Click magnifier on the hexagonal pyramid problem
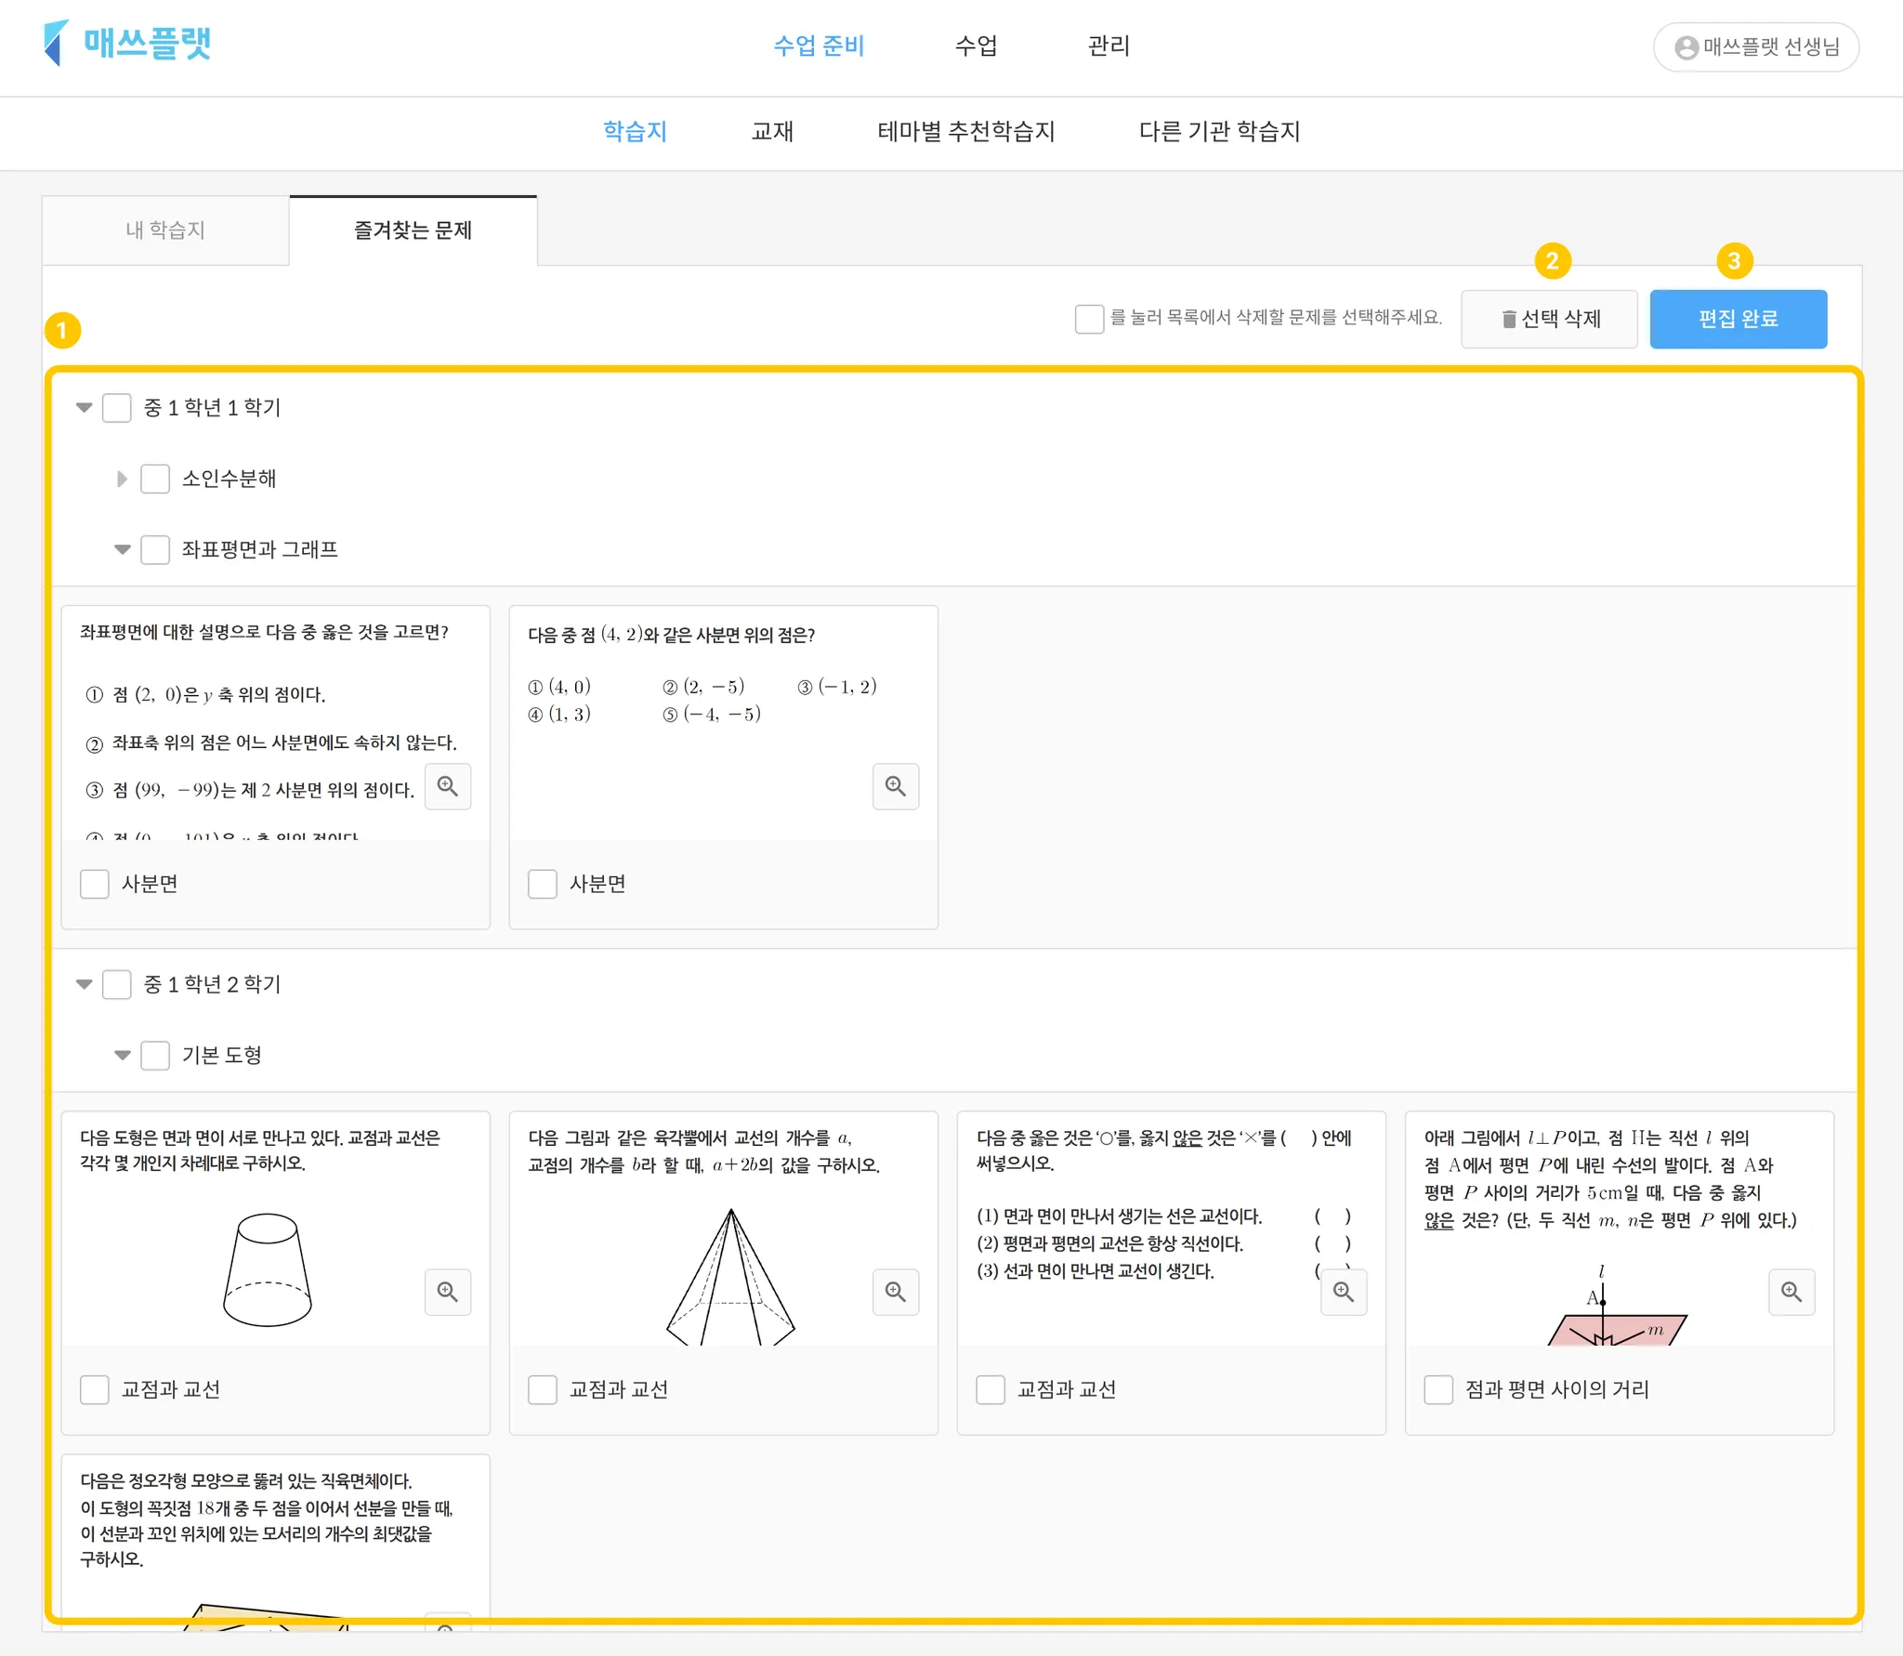The height and width of the screenshot is (1656, 1903). point(895,1292)
